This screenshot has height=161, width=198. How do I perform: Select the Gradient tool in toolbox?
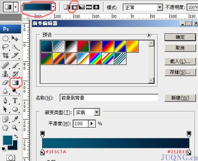coord(15,83)
